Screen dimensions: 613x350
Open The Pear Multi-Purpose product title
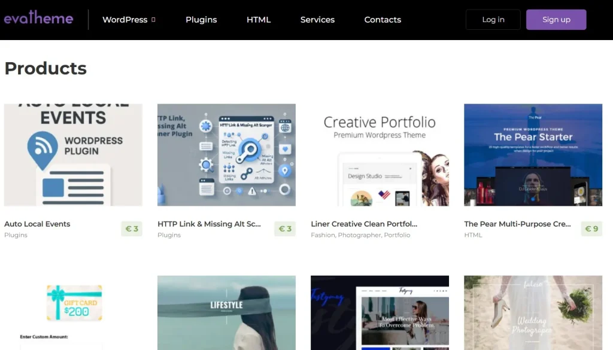click(517, 224)
